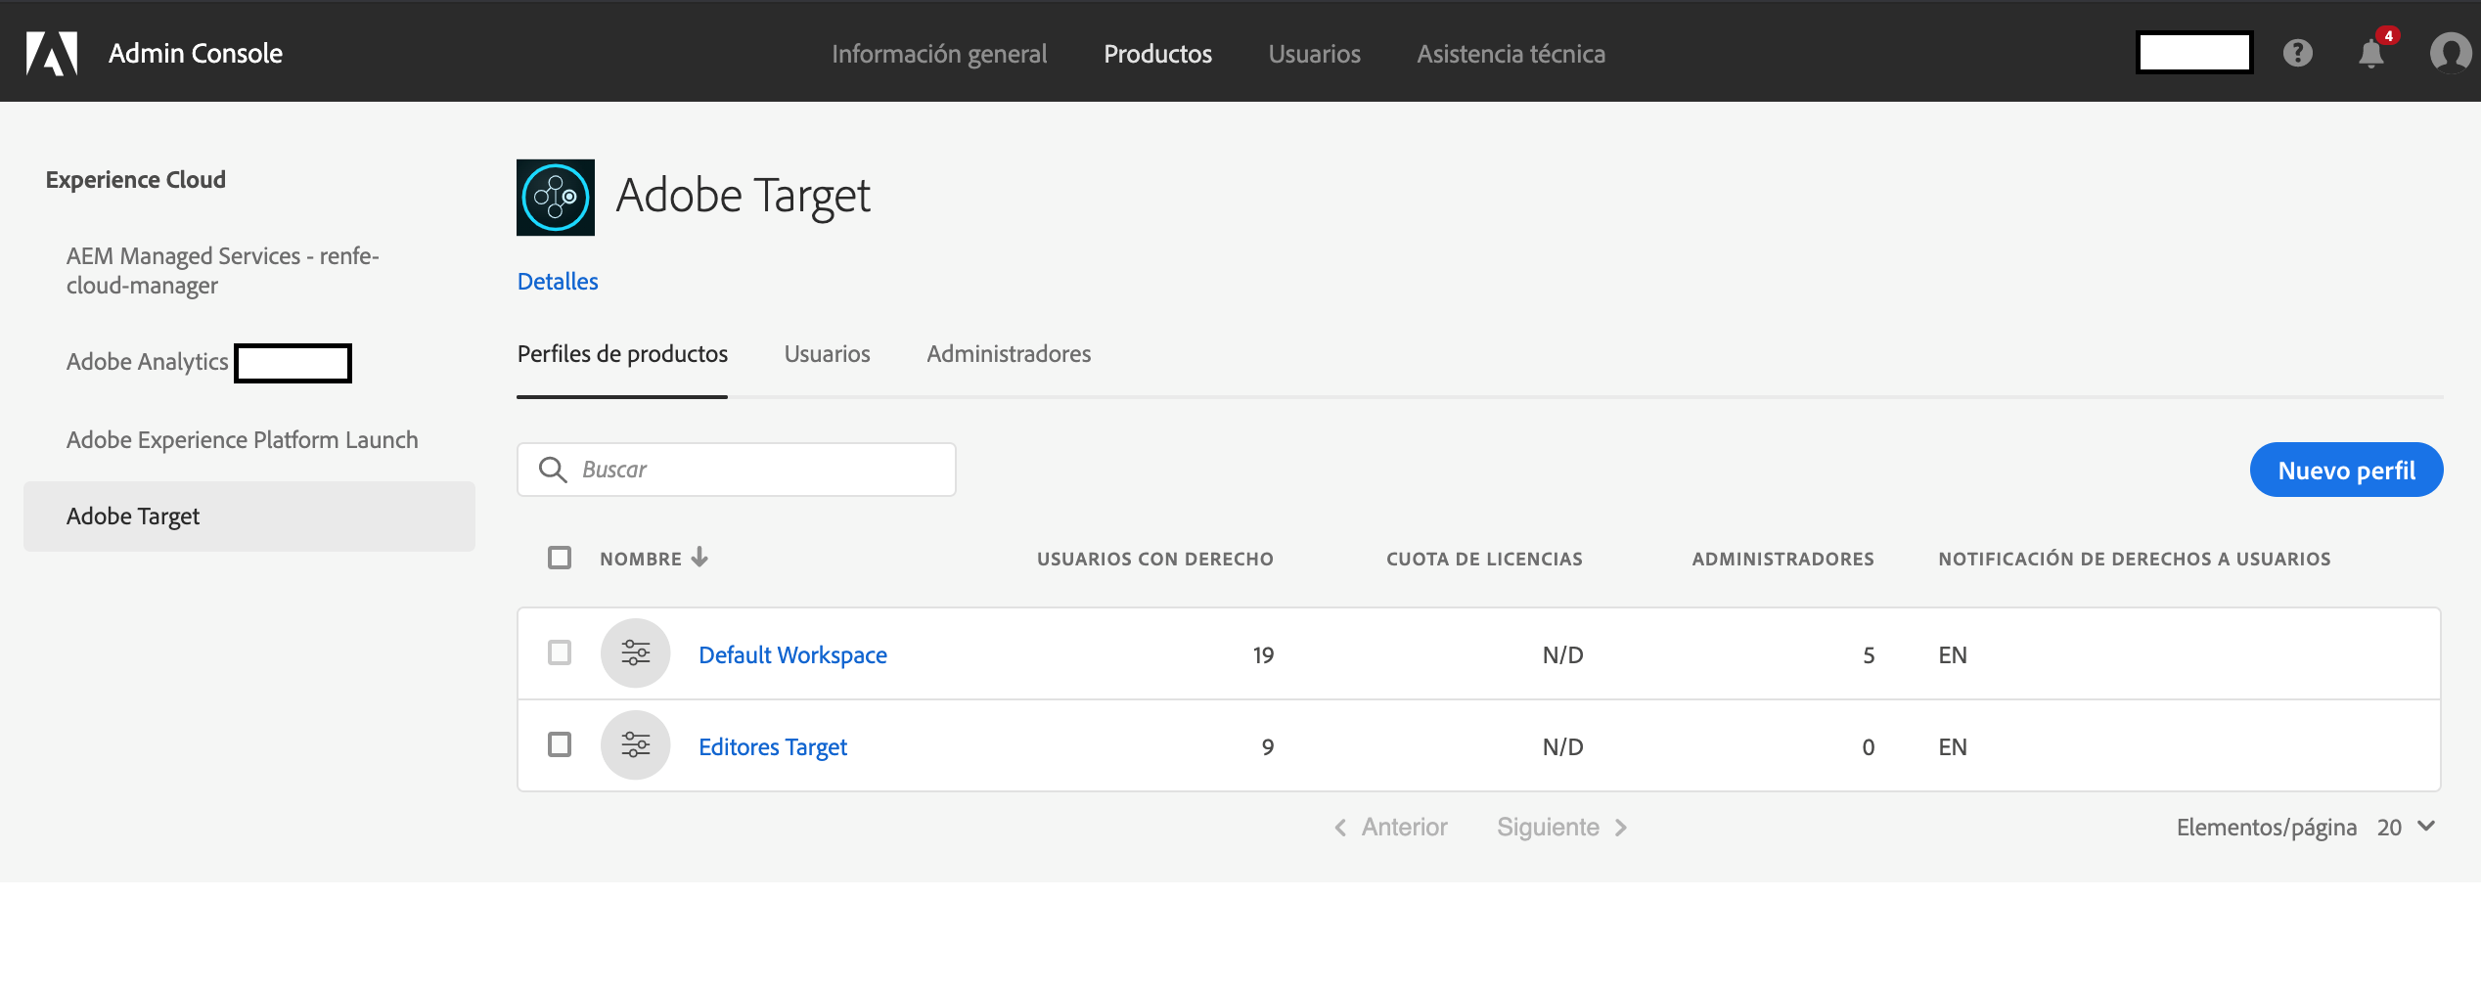Click the search magnifier icon
Screen dimensions: 2481x988
(x=553, y=470)
